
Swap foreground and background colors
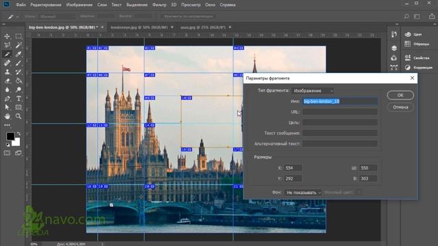tap(18, 134)
